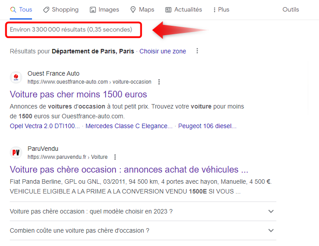This screenshot has width=319, height=246.
Task: Open the Peugeot 106 diesel sitelink
Action: [x=207, y=126]
